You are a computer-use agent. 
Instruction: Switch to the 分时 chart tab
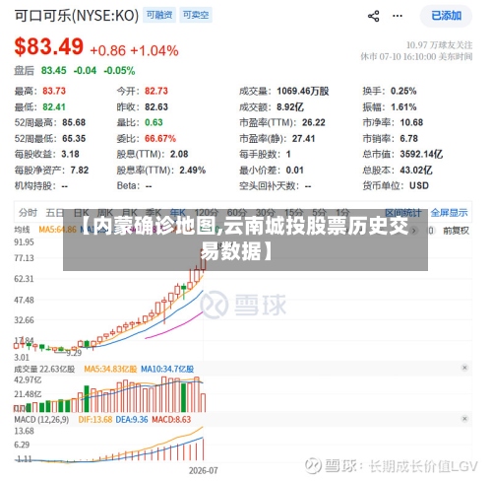coord(28,213)
